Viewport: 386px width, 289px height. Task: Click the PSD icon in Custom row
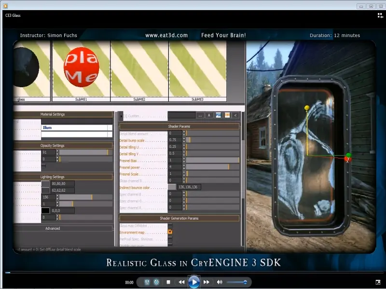[x=218, y=115]
